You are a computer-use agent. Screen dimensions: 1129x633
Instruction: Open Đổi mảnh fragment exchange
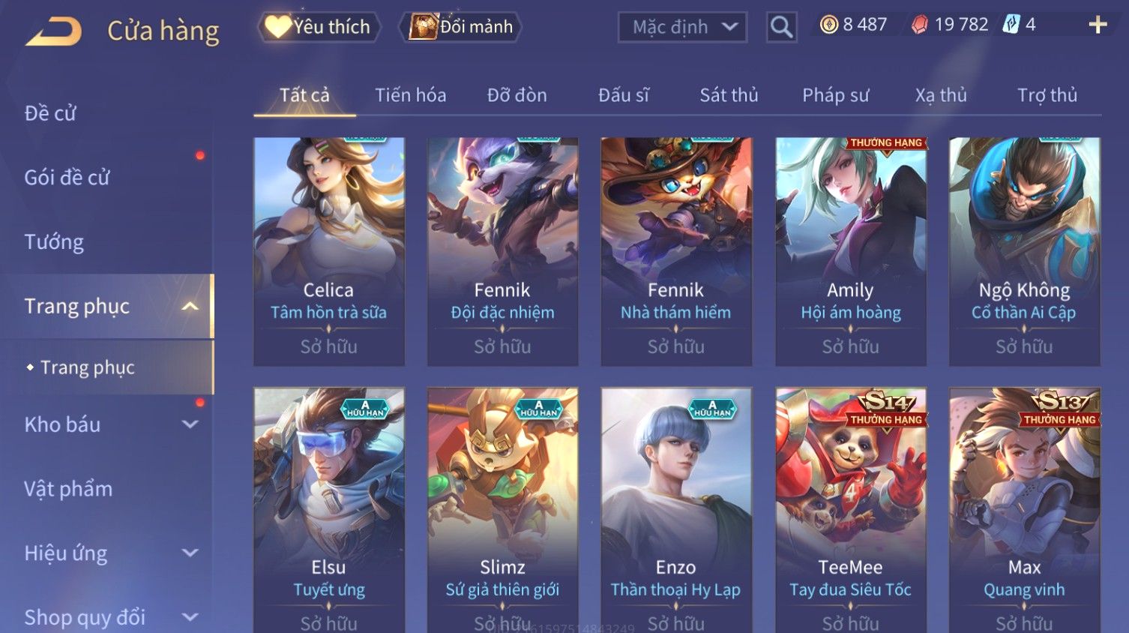(461, 27)
